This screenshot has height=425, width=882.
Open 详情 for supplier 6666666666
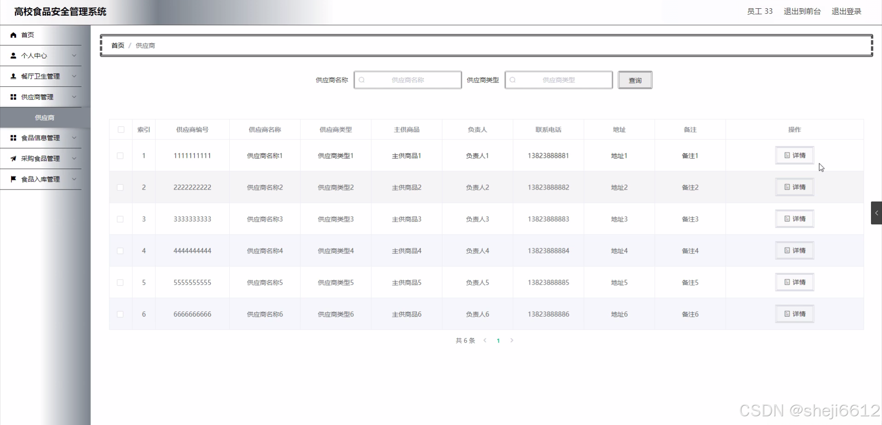(794, 313)
